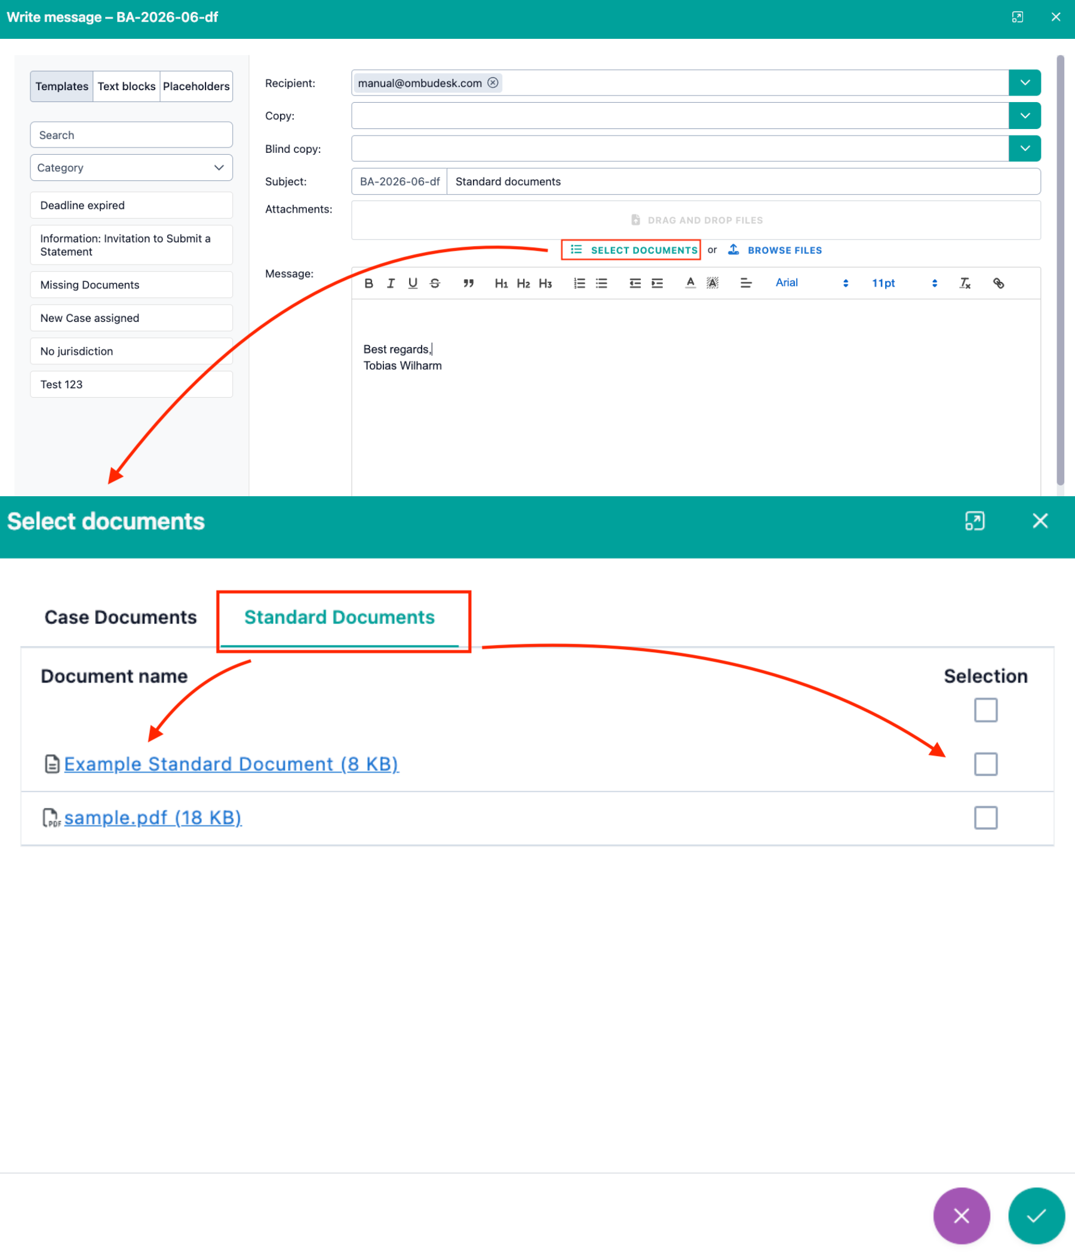
Task: Click the Subject field with Standard documents
Action: point(744,182)
